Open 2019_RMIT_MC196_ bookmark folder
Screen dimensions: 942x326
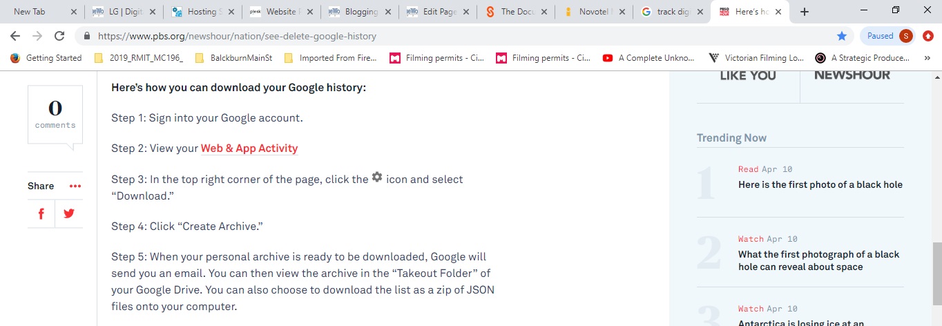pos(138,58)
